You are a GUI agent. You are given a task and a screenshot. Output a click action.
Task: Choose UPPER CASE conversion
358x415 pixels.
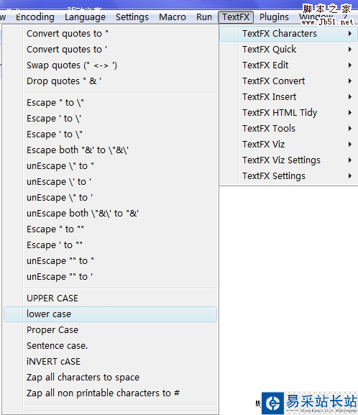pos(110,298)
